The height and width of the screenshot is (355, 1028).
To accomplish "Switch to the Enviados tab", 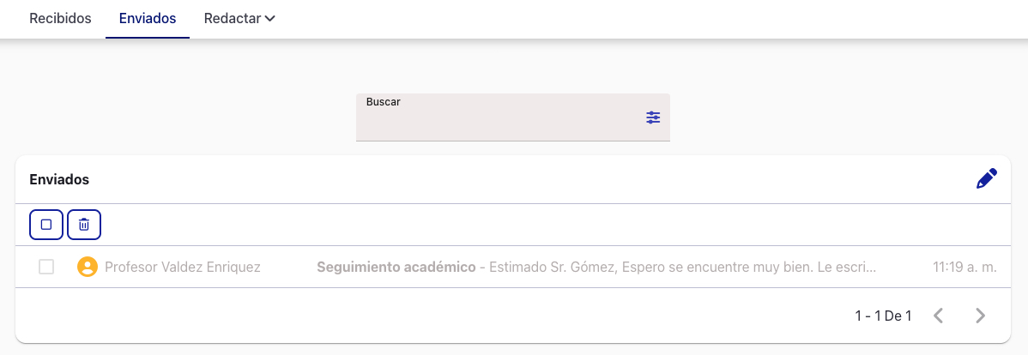I will [x=148, y=18].
